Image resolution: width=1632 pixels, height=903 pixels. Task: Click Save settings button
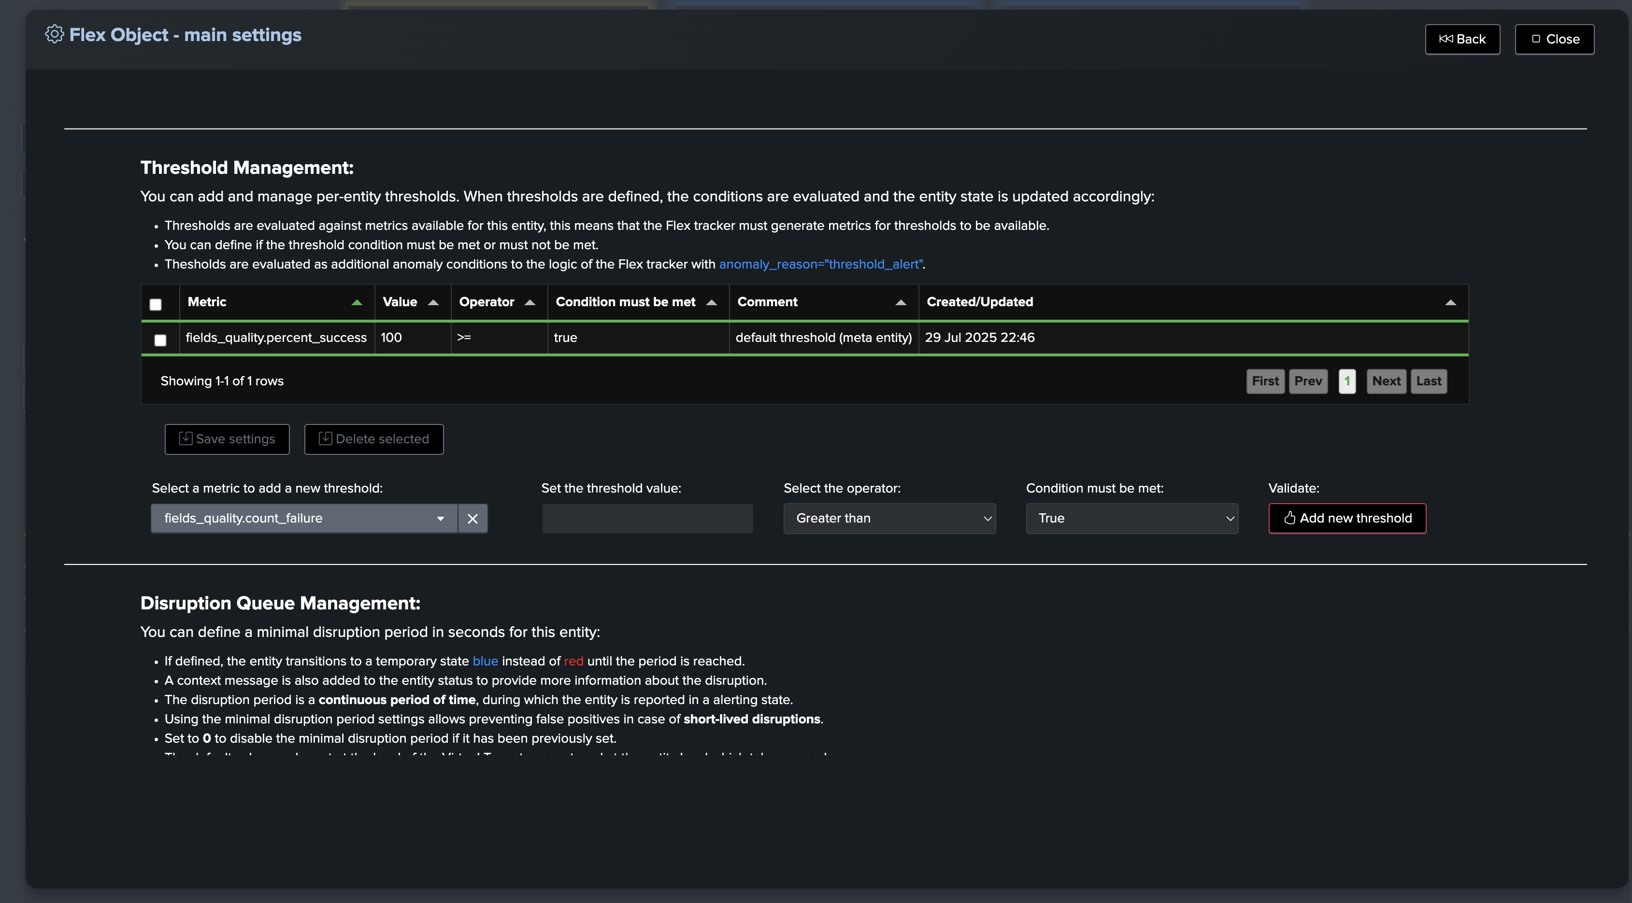tap(227, 439)
